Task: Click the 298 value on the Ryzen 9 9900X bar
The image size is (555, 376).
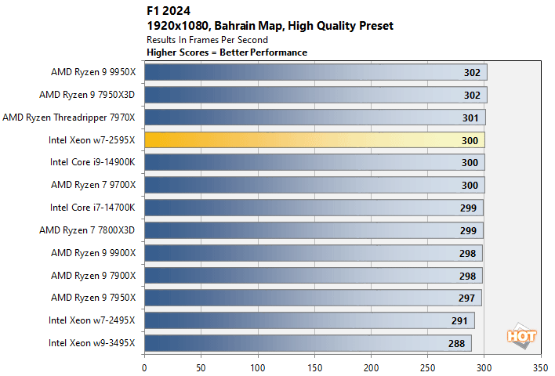Action: point(467,254)
